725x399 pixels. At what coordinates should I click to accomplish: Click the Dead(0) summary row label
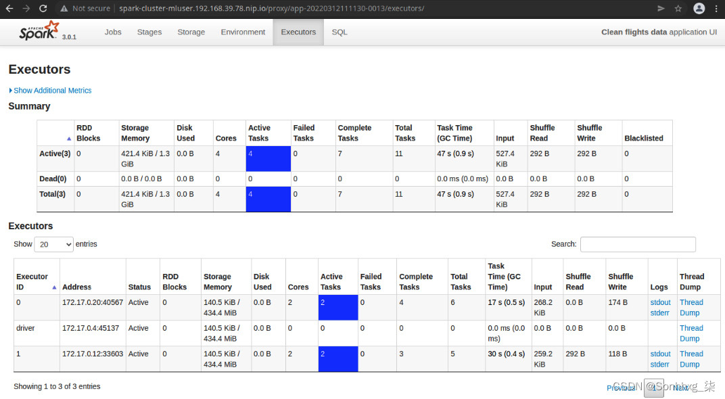coord(53,179)
